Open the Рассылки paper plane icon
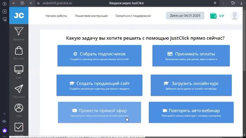 pos(19,89)
